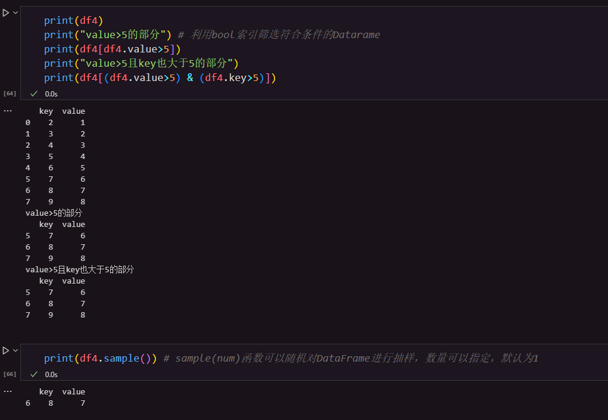Click output row with index 4
Viewport: 608px width, 420px height.
[55, 168]
